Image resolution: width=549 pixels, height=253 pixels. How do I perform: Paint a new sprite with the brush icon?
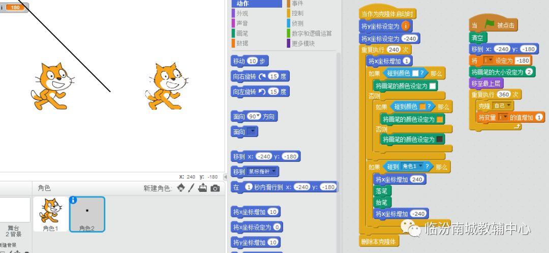tap(191, 188)
